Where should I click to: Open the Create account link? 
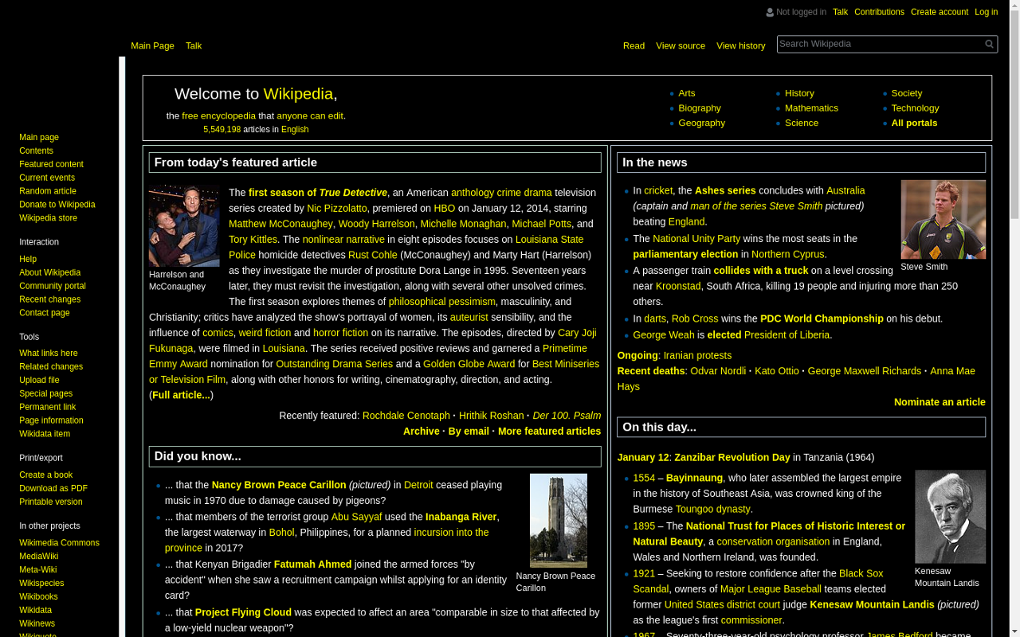tap(940, 12)
